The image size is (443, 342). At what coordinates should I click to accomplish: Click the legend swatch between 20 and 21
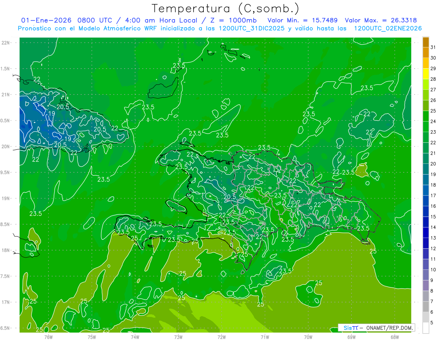click(x=426, y=159)
